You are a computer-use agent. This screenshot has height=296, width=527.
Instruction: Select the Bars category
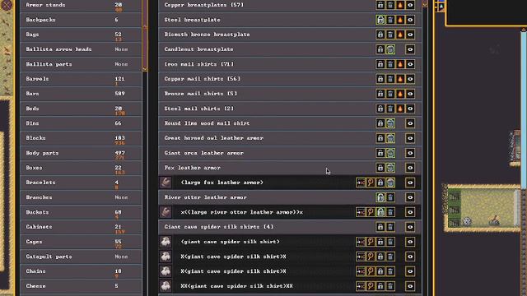pyautogui.click(x=81, y=94)
